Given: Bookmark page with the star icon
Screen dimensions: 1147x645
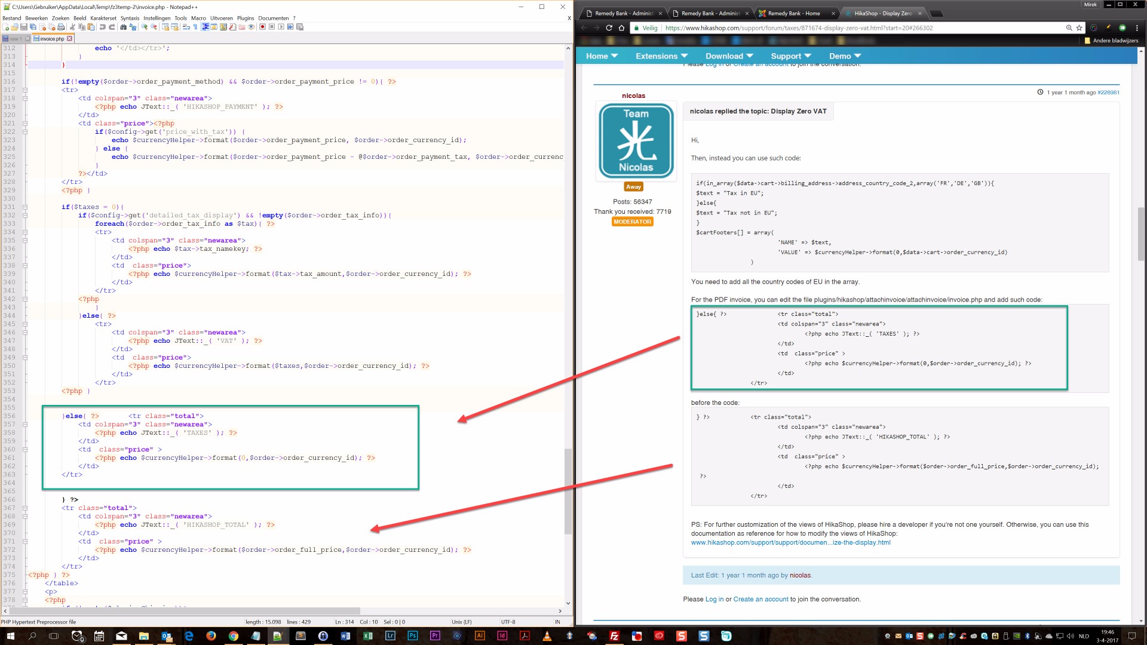Looking at the screenshot, I should click(x=1079, y=27).
